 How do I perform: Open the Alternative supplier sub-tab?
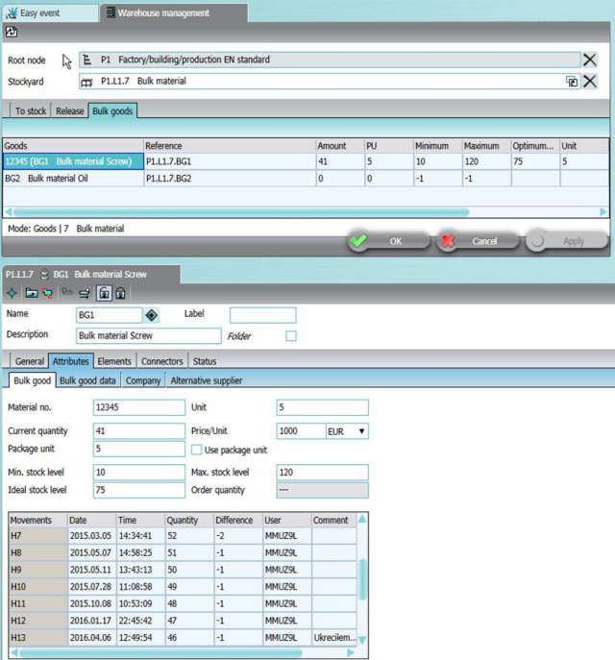207,380
